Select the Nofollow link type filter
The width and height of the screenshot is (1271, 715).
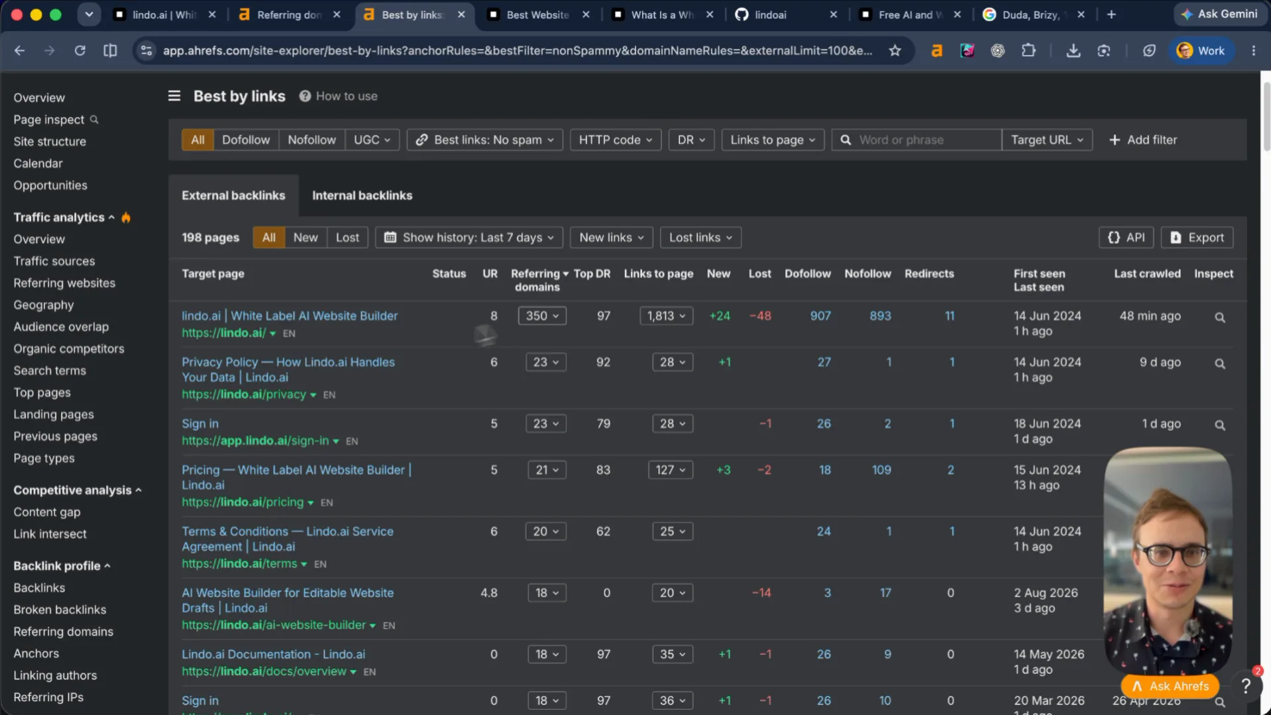coord(311,140)
